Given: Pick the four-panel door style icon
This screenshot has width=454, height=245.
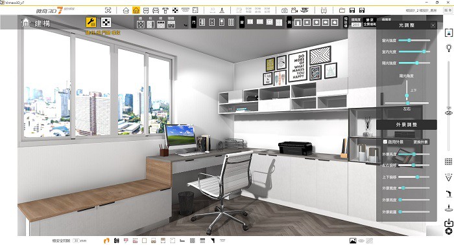Looking at the screenshot, I should tap(231, 22).
